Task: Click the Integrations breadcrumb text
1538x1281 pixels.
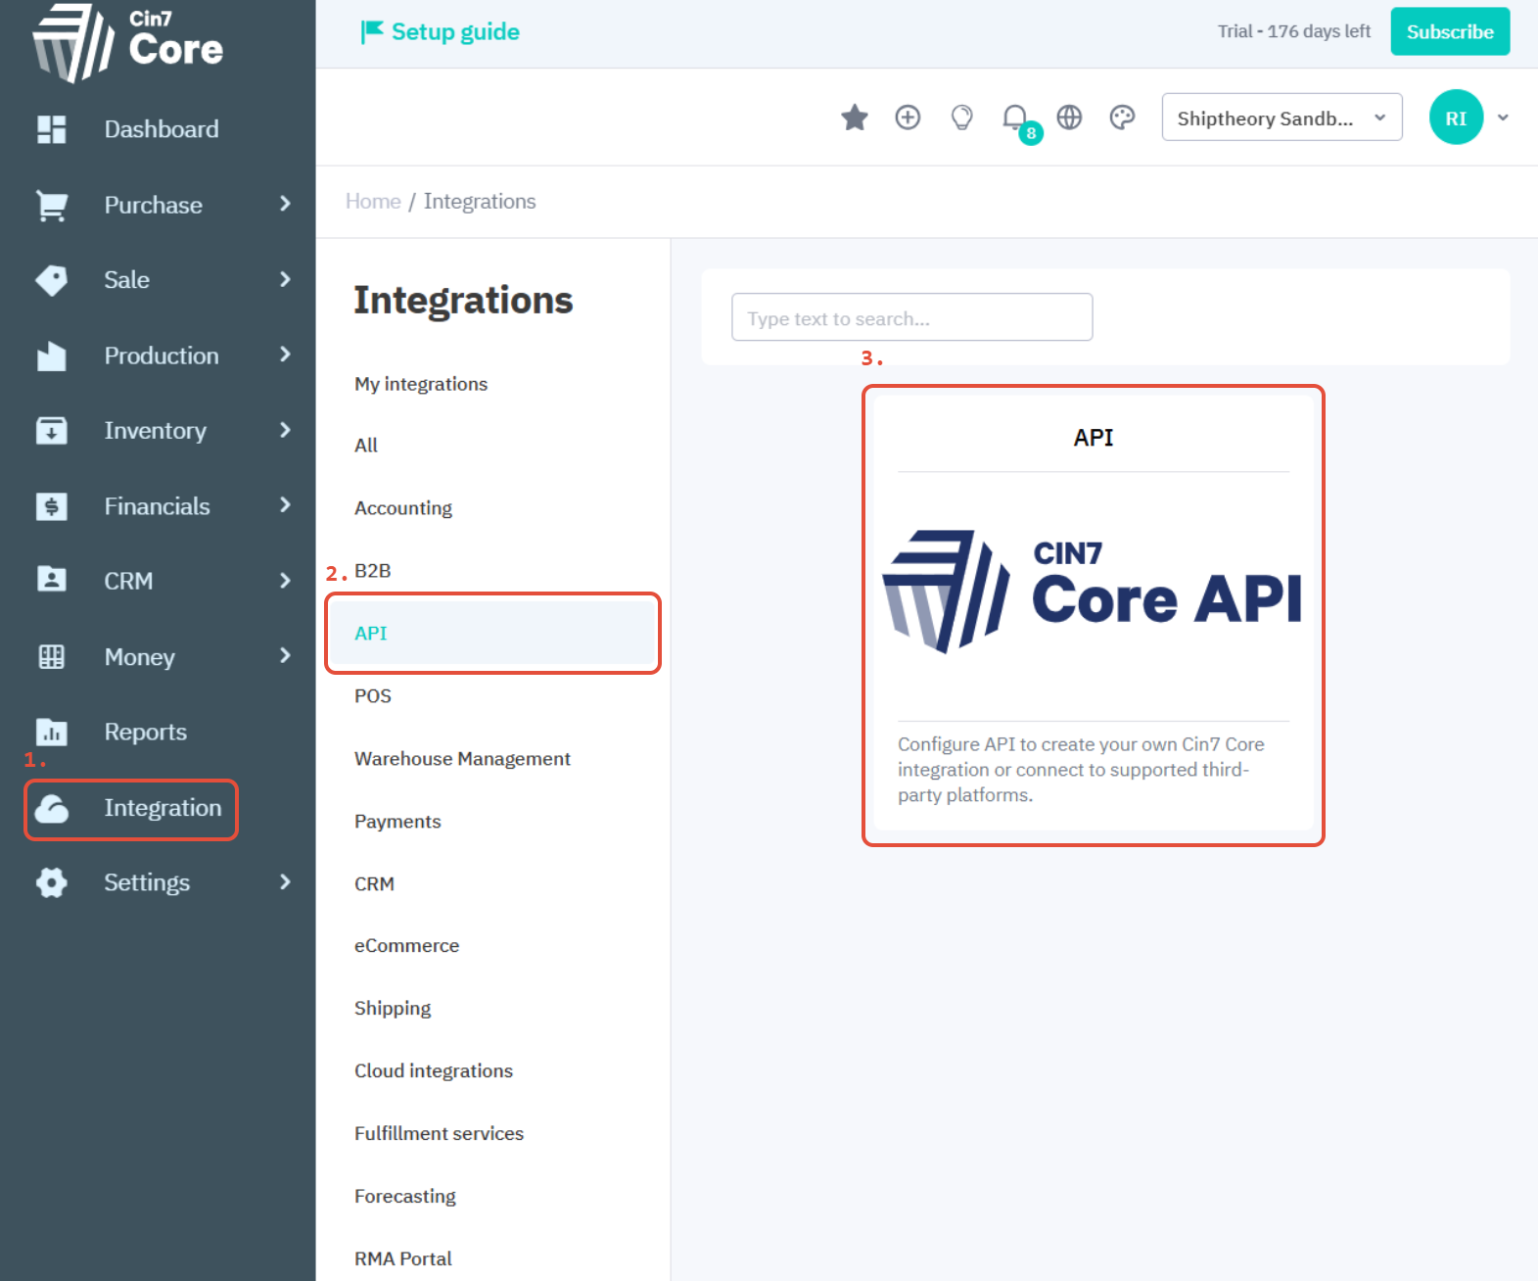Action: coord(480,202)
